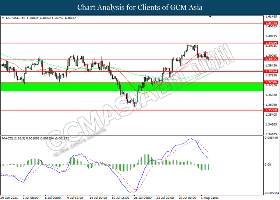
Task: Click the chart shift triangle marker at top
Action: click(x=210, y=17)
